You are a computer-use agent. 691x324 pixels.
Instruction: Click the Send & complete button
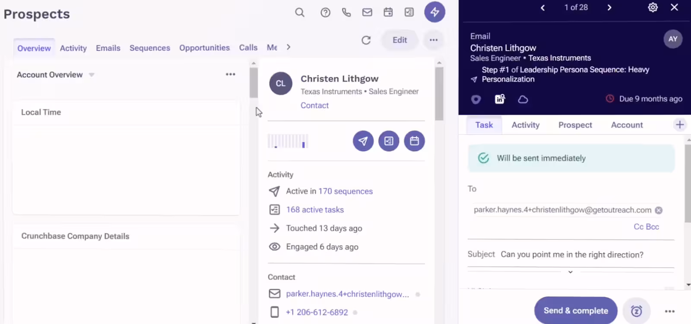(576, 311)
